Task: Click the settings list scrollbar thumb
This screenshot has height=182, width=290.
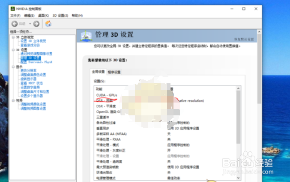Action: 239,117
